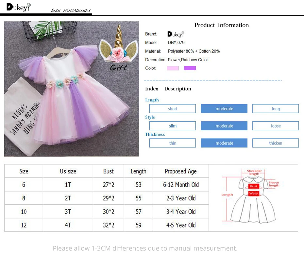Screen dimensions: 304x262
Task: Click the Dubey logo in the header
Action: click(19, 8)
